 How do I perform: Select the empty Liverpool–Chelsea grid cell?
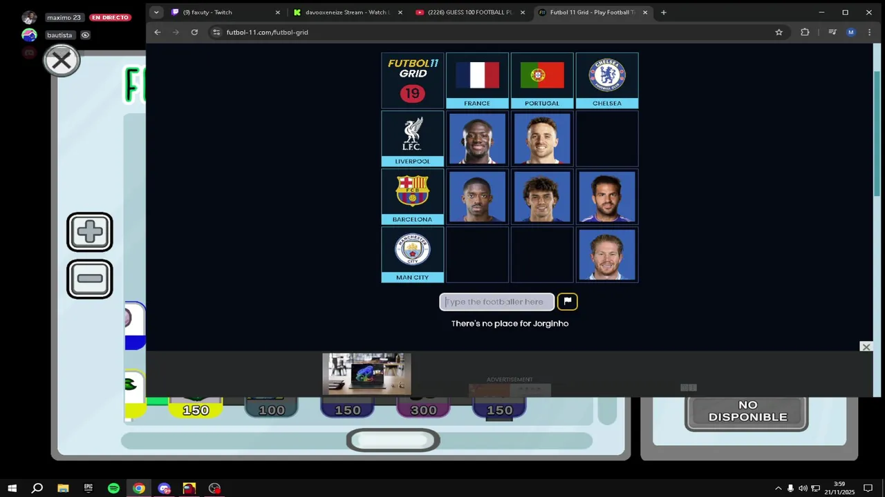pyautogui.click(x=607, y=139)
